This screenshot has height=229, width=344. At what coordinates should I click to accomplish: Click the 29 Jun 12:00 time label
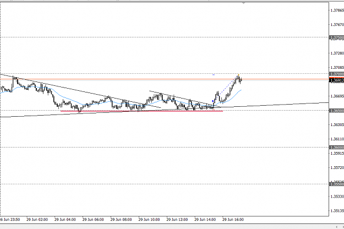(177, 220)
